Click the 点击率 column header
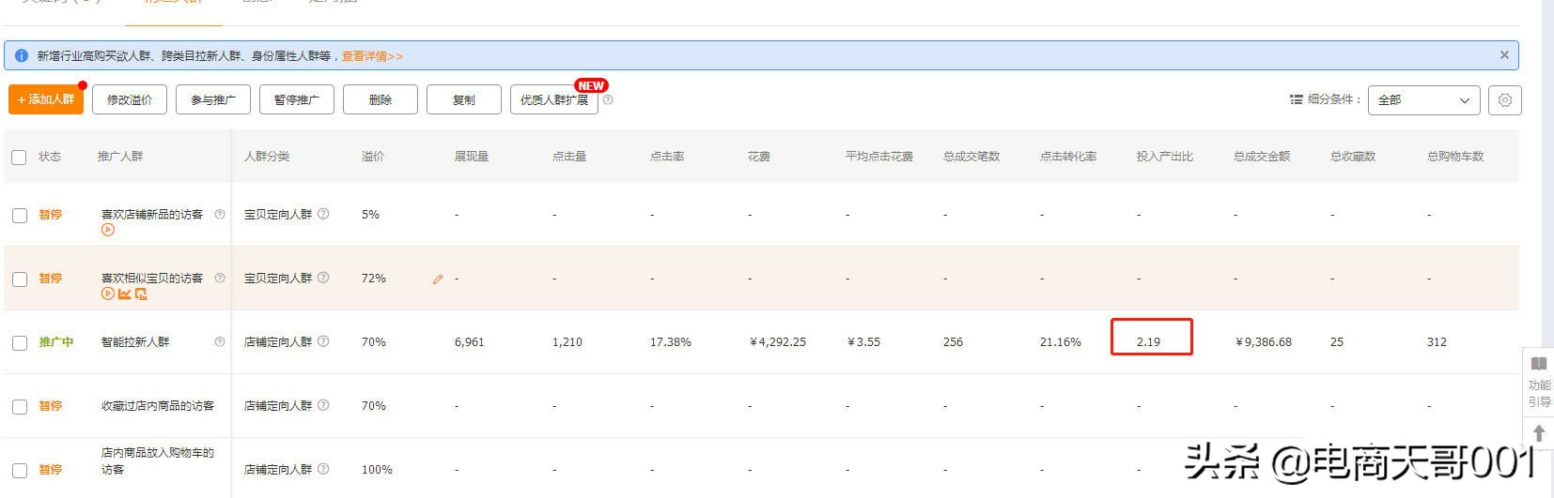 [x=667, y=157]
